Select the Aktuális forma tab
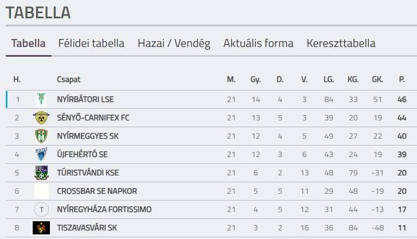This screenshot has width=417, height=239. pyautogui.click(x=258, y=44)
